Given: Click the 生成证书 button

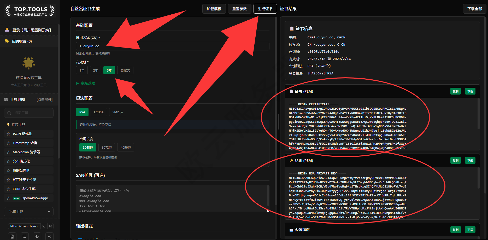Looking at the screenshot, I should [265, 9].
